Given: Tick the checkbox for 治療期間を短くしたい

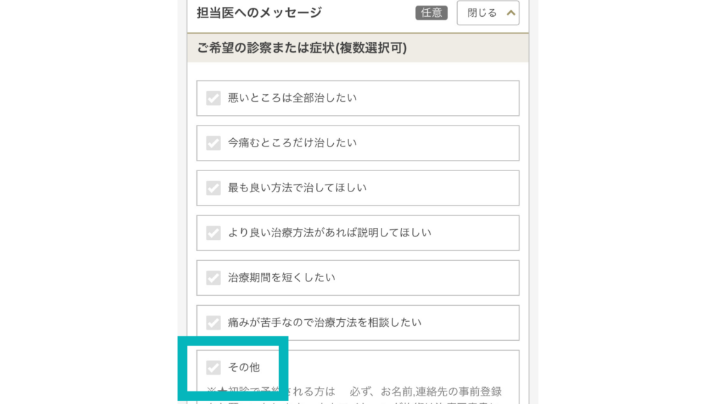Looking at the screenshot, I should pos(213,278).
